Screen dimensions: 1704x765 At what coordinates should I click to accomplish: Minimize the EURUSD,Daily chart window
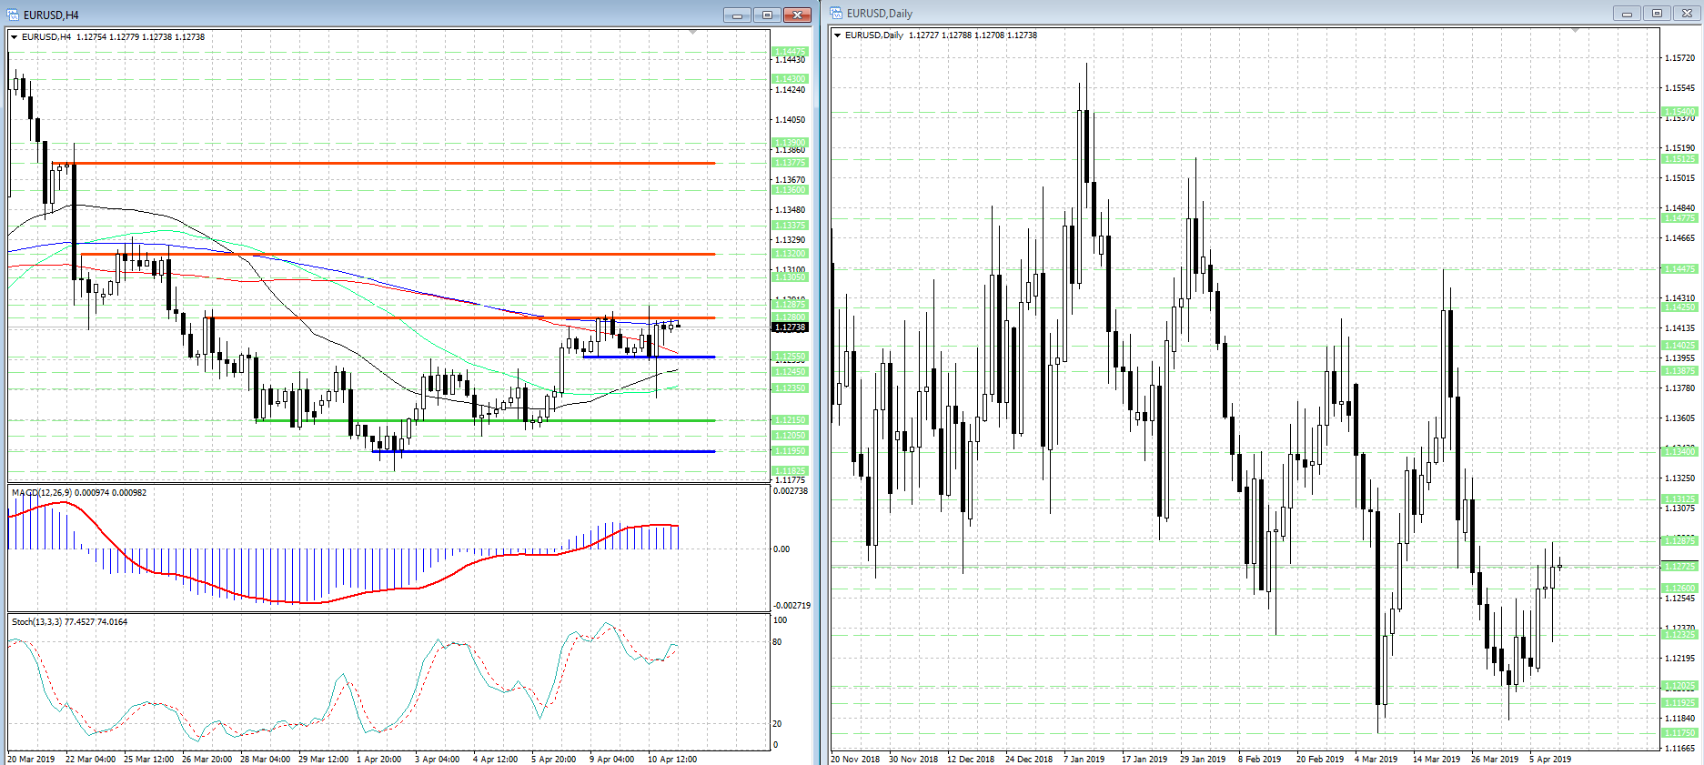tap(1627, 13)
